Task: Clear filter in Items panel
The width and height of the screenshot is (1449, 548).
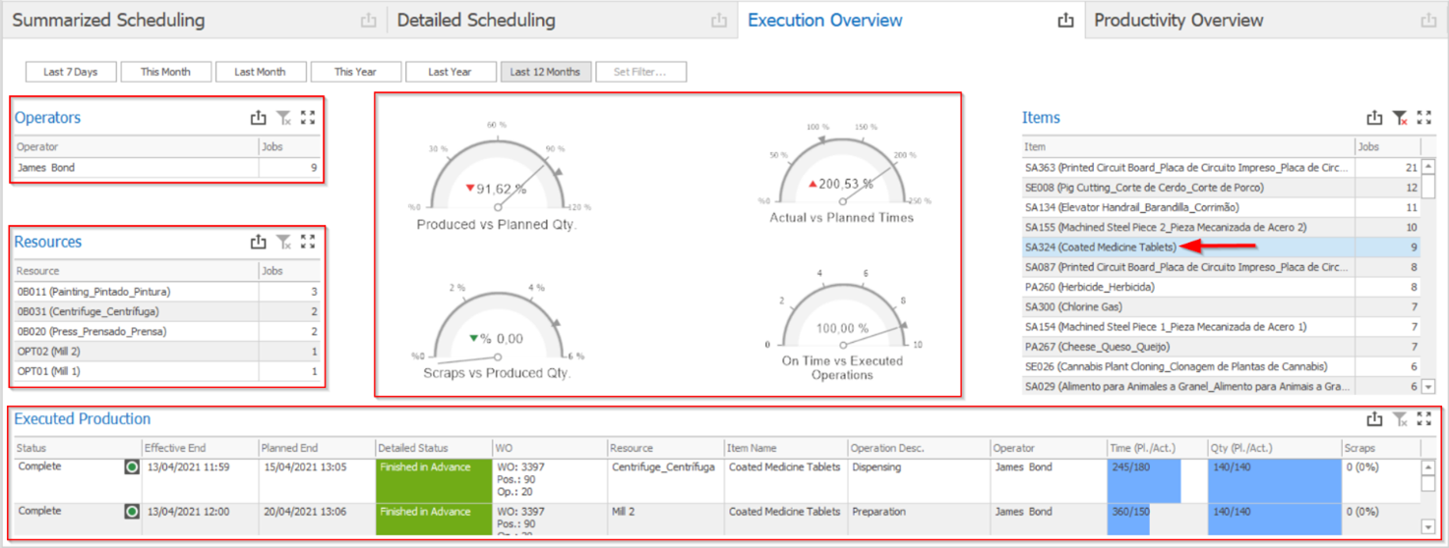Action: coord(1400,118)
